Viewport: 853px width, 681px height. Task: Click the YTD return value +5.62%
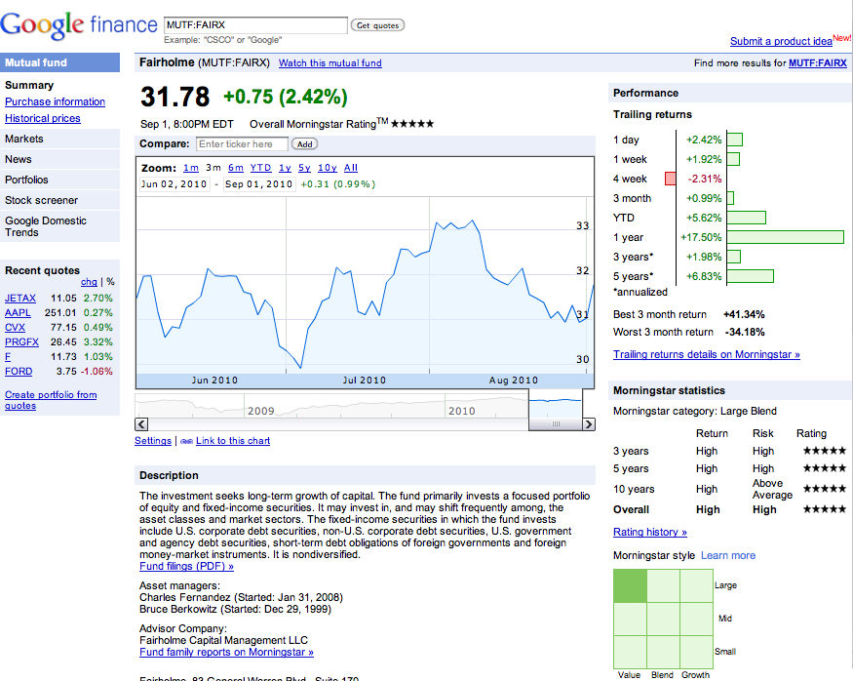pyautogui.click(x=704, y=218)
